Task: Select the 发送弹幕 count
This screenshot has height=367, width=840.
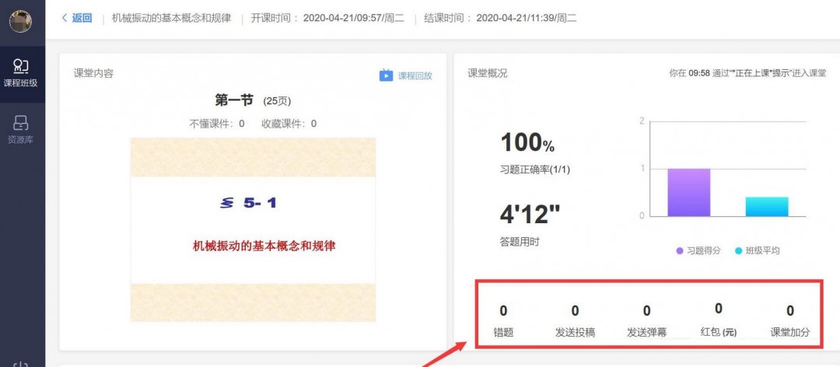Action: (x=646, y=311)
